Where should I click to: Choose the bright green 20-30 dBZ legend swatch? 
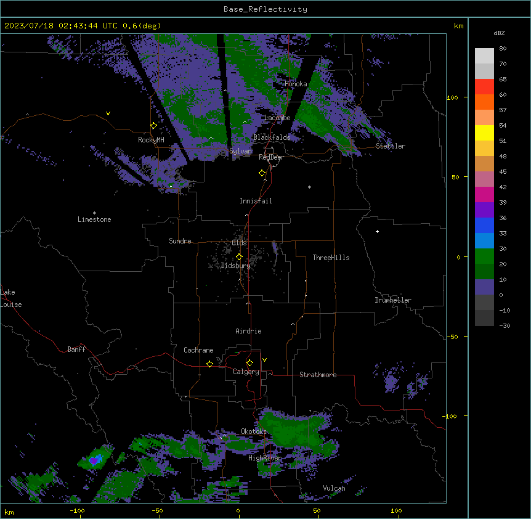click(484, 256)
